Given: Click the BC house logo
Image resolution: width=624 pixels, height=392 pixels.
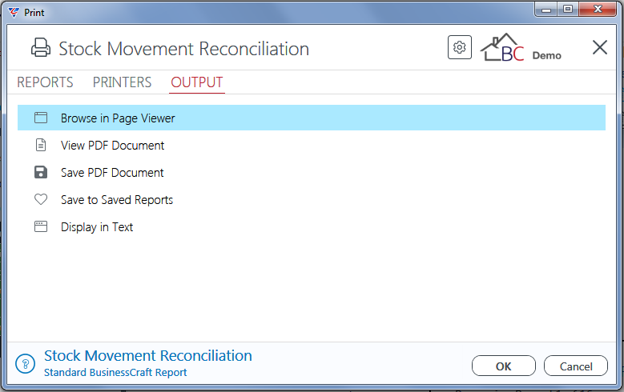Looking at the screenshot, I should click(502, 47).
